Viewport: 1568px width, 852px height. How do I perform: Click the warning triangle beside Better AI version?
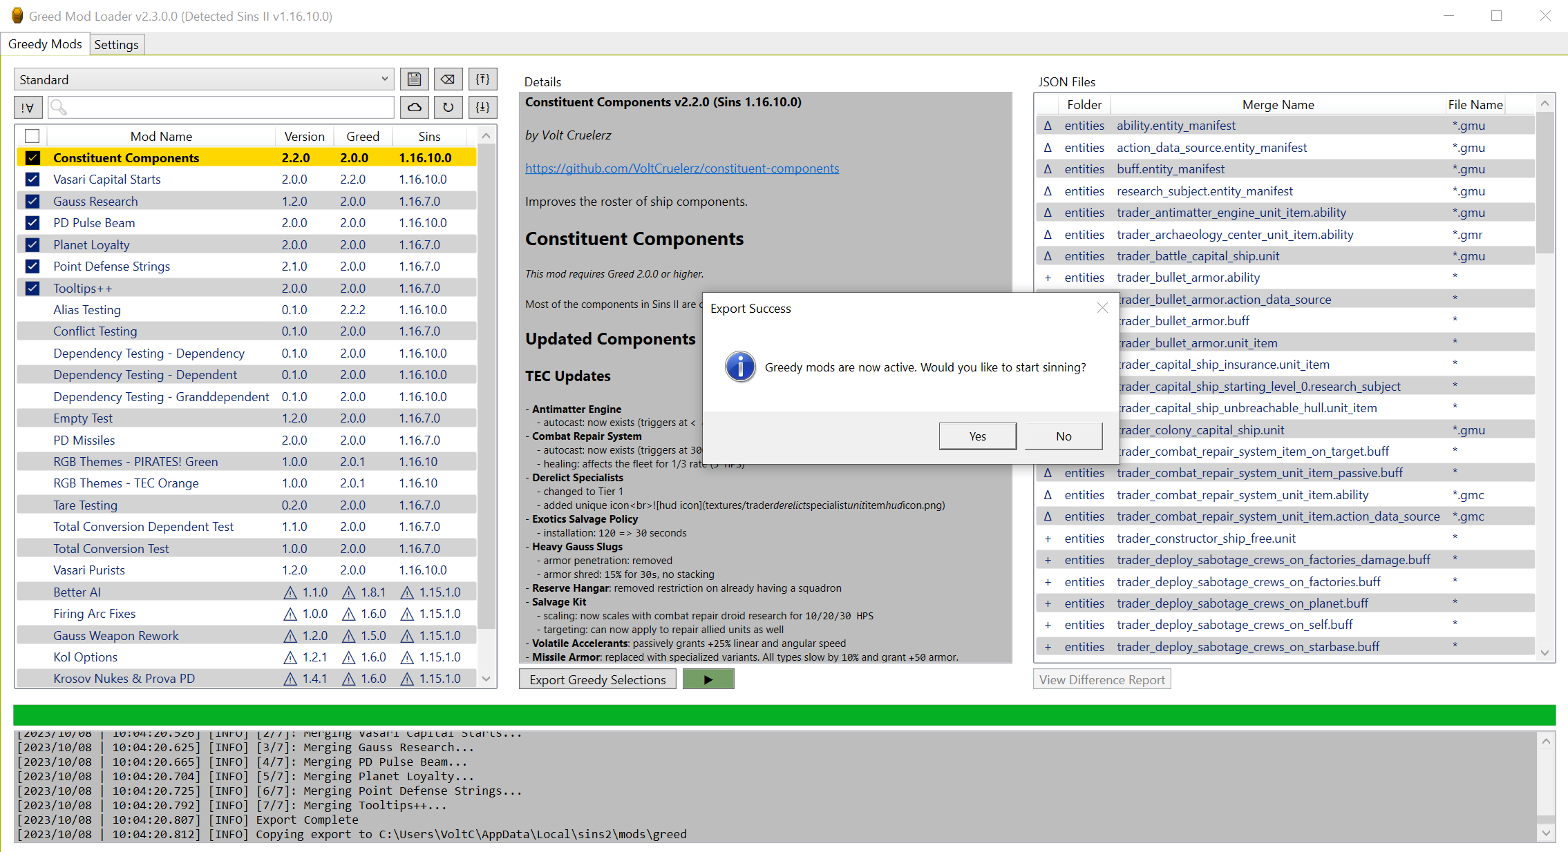coord(290,592)
